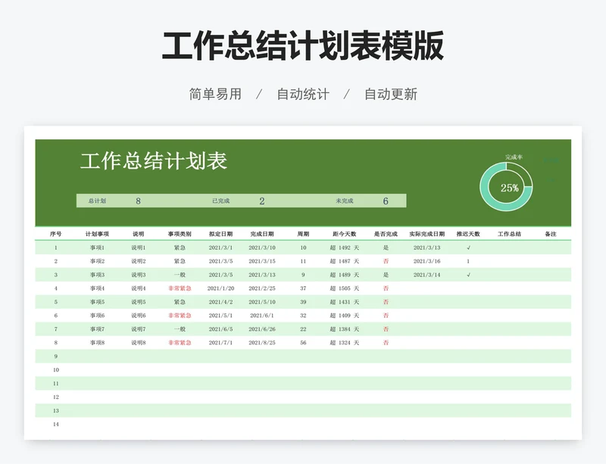Click the 25% completion donut chart
This screenshot has height=464, width=606.
pyautogui.click(x=506, y=187)
